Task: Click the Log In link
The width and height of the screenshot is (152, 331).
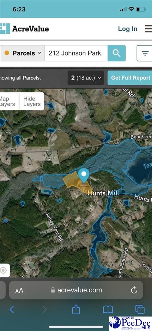Action: pyautogui.click(x=128, y=29)
